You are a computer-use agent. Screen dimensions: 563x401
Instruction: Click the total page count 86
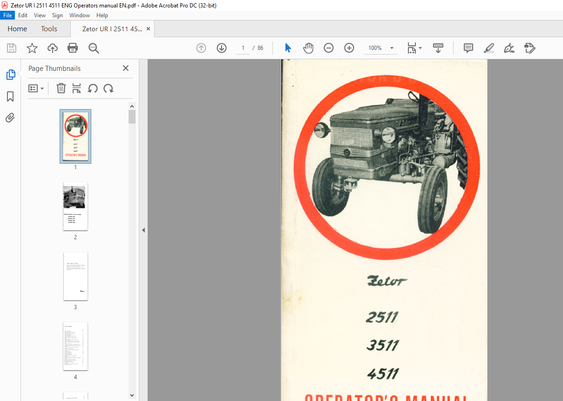click(x=260, y=48)
